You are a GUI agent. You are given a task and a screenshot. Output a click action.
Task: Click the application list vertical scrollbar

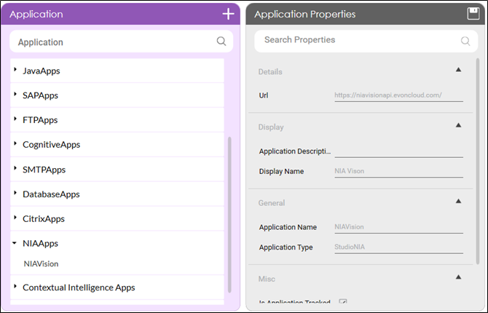tap(230, 211)
